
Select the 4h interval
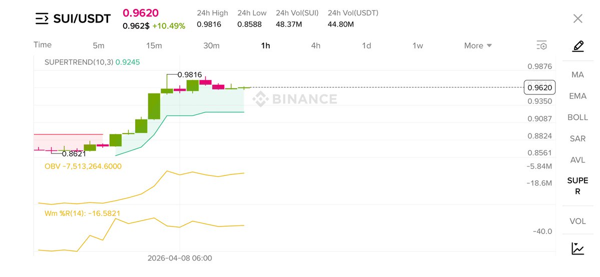pyautogui.click(x=316, y=46)
